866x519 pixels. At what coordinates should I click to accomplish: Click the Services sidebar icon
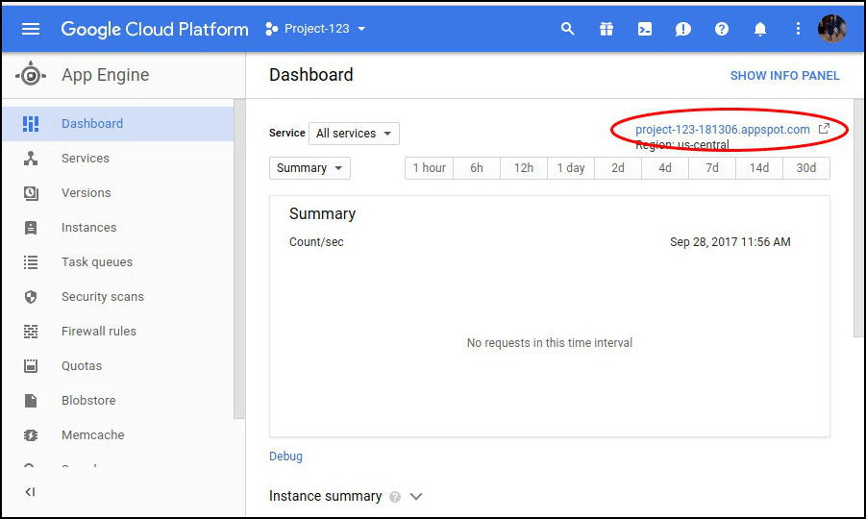pos(31,159)
